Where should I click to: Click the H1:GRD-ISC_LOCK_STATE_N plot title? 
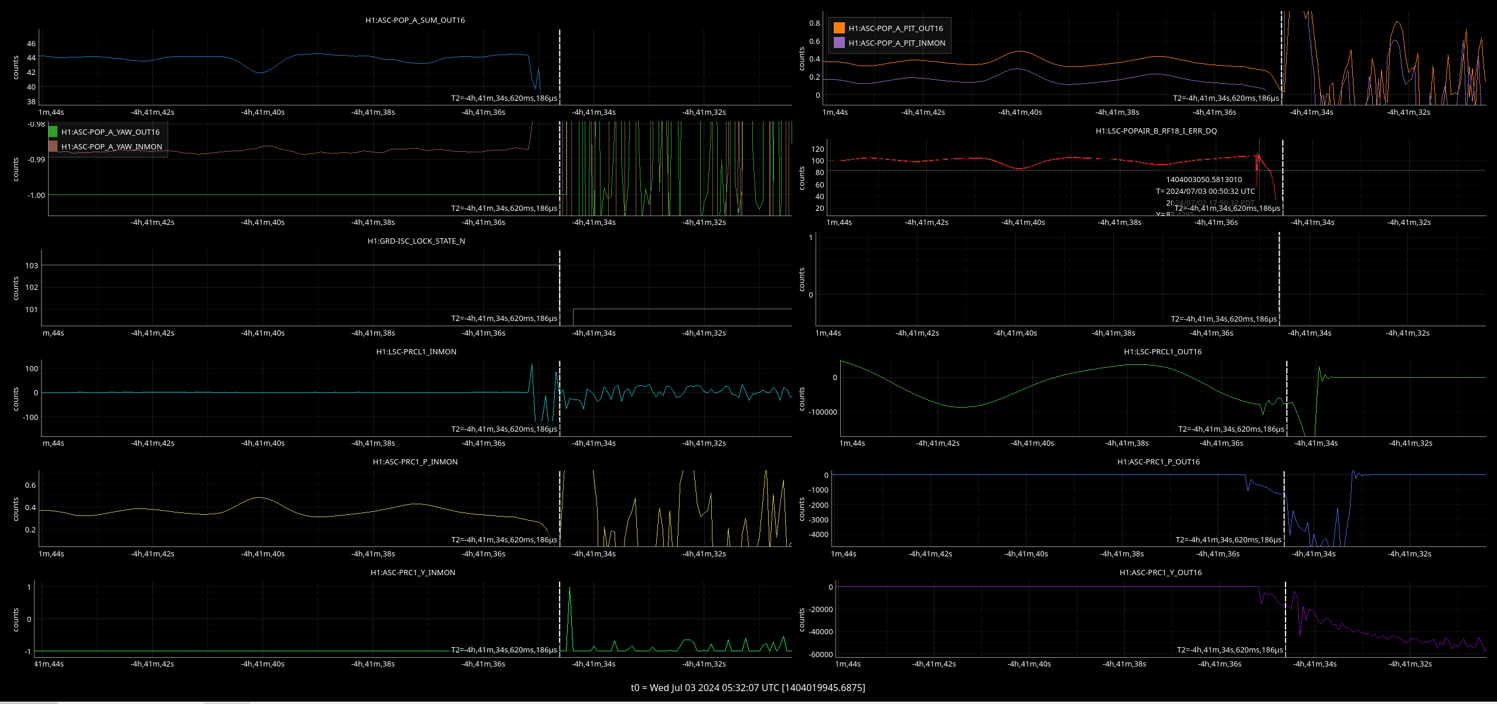[416, 241]
